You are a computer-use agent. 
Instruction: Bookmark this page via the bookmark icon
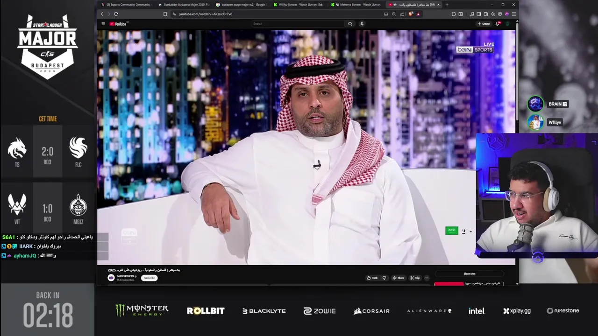(x=165, y=14)
